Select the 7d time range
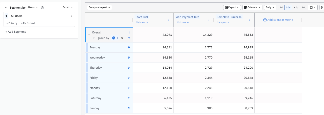The width and height of the screenshot is (324, 115). point(281,7)
